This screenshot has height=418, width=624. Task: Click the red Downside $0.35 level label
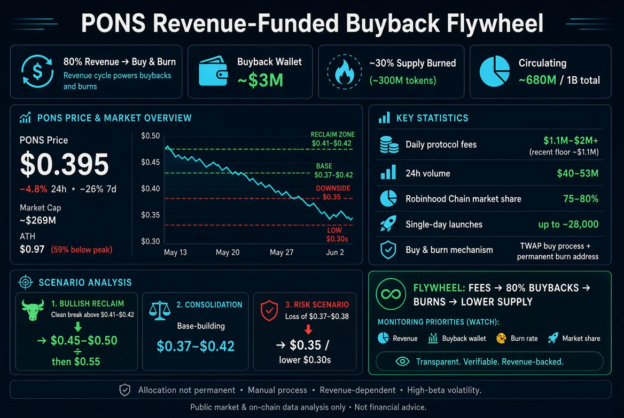333,192
